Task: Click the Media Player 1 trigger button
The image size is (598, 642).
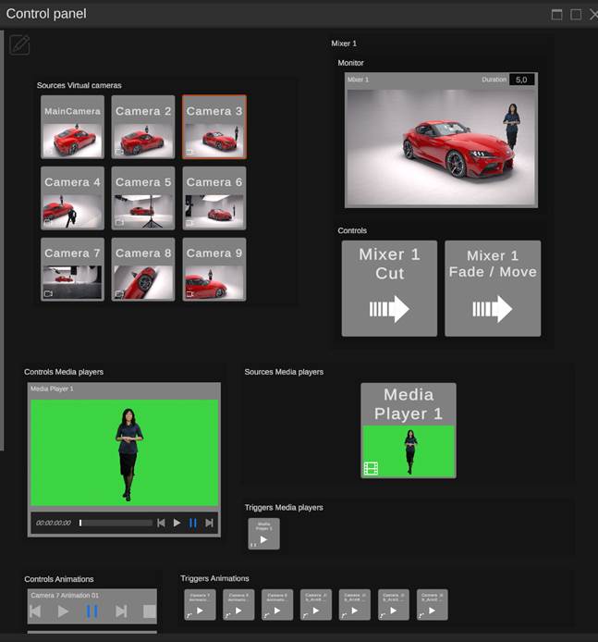Action: 263,534
